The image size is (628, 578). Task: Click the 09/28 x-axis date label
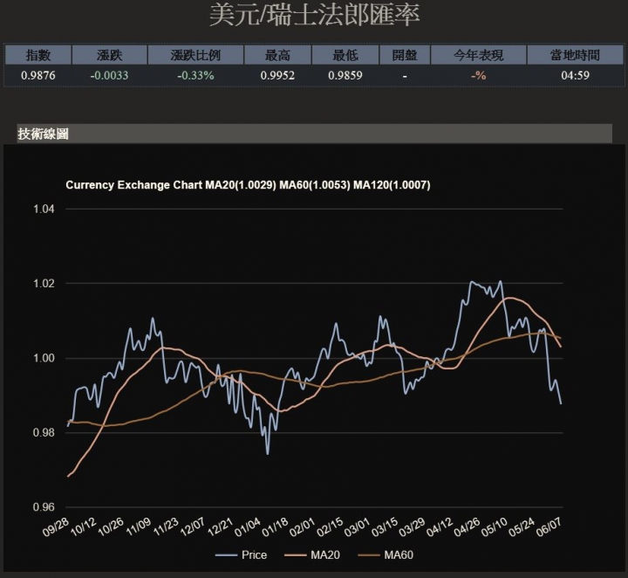tap(56, 526)
